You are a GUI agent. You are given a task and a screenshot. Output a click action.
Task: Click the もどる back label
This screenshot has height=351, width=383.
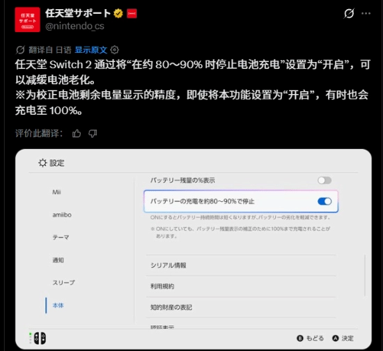click(x=315, y=338)
